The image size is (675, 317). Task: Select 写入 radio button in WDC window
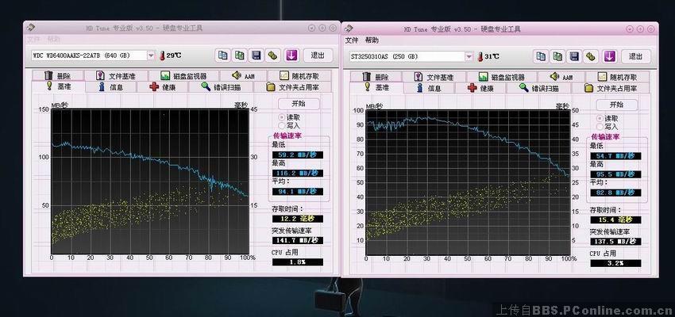point(282,125)
